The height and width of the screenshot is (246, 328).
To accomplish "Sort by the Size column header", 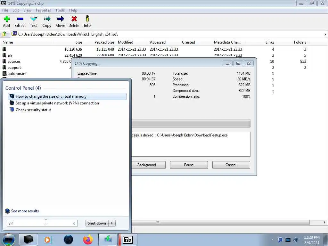I will (79, 42).
